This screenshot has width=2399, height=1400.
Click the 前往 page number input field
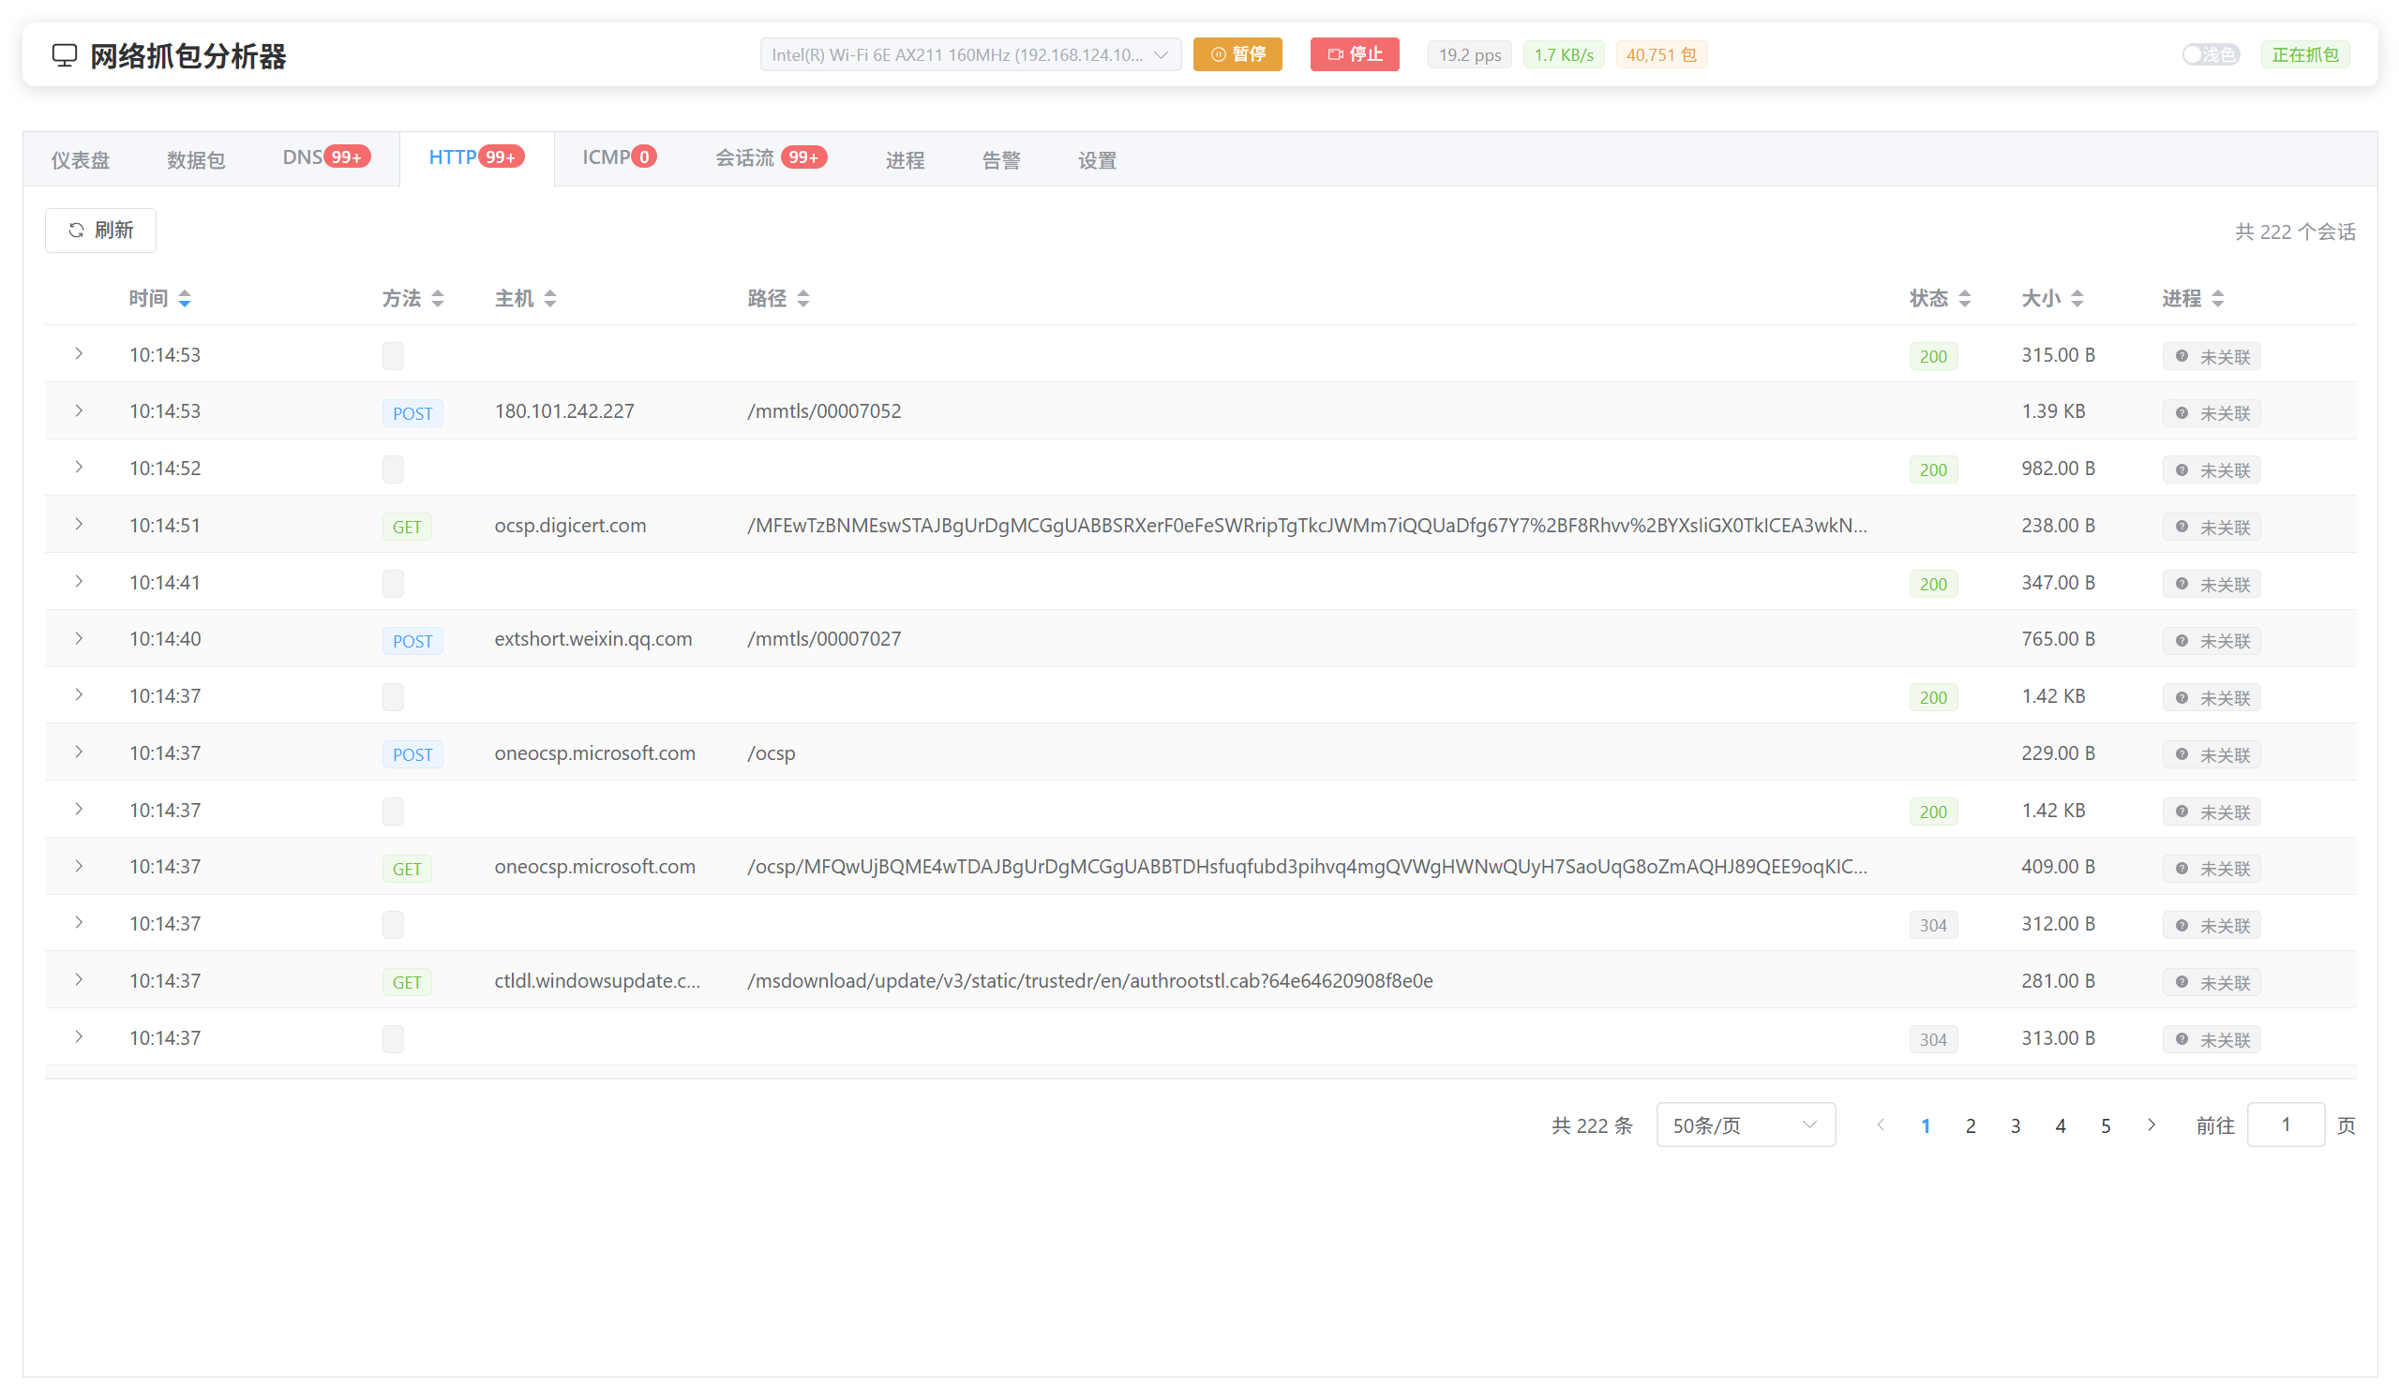(2285, 1124)
